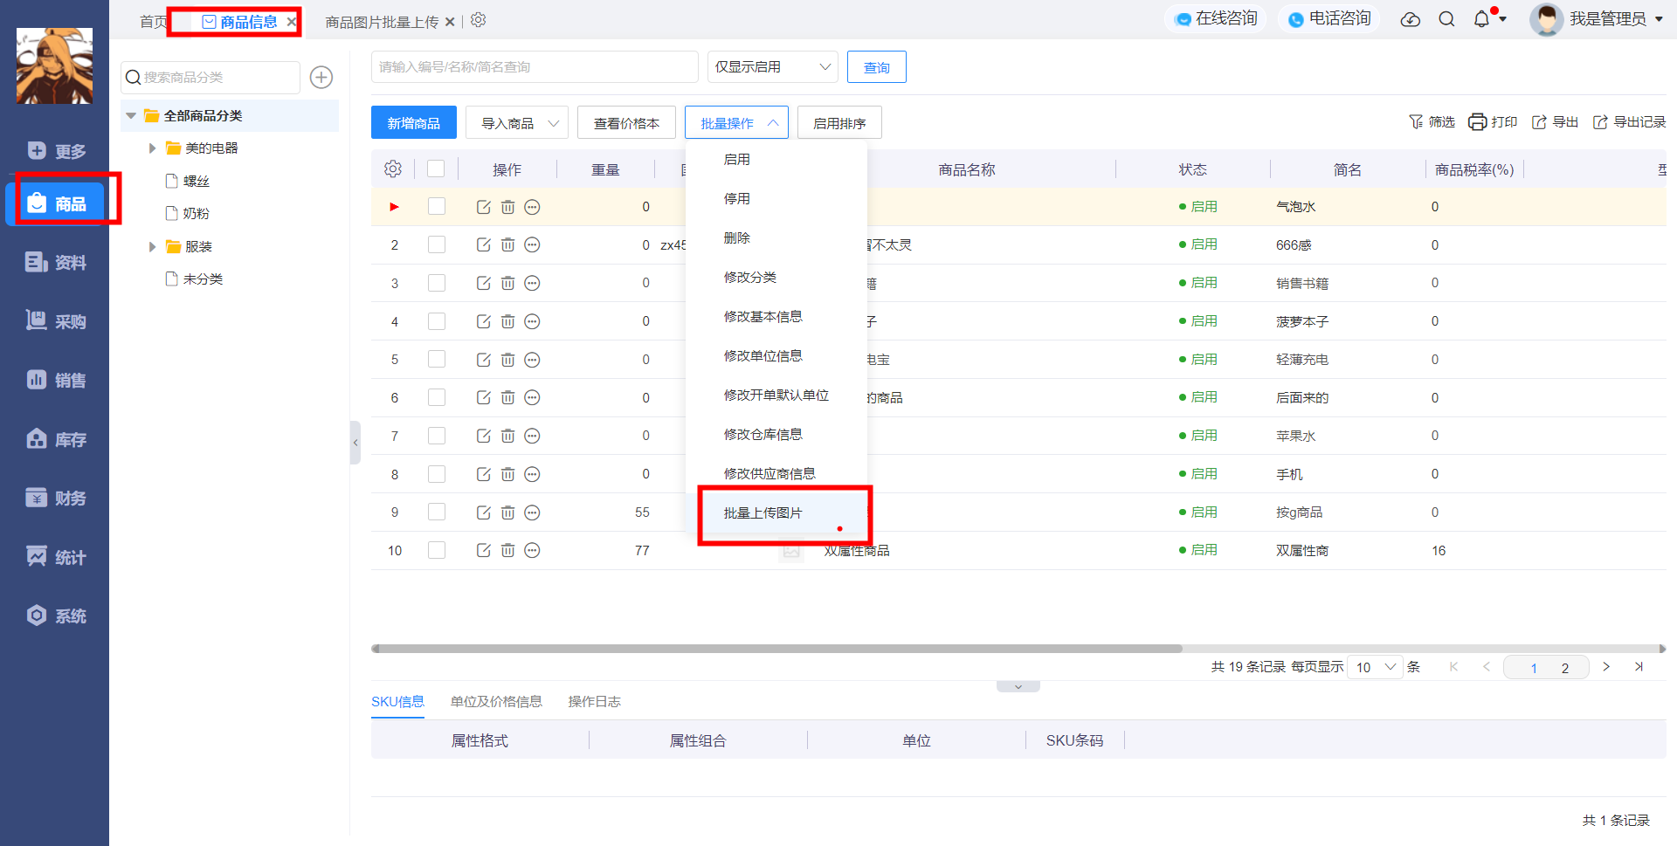The image size is (1677, 846).
Task: Open the 导入商品 dropdown
Action: (517, 123)
